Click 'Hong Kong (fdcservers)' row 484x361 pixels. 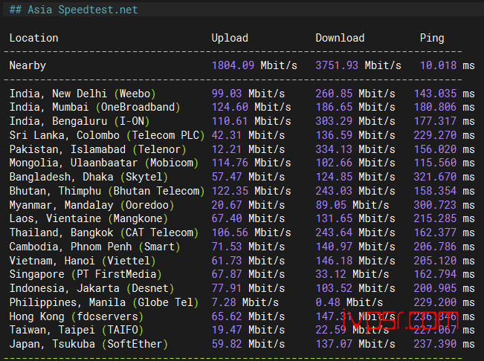[x=77, y=317]
